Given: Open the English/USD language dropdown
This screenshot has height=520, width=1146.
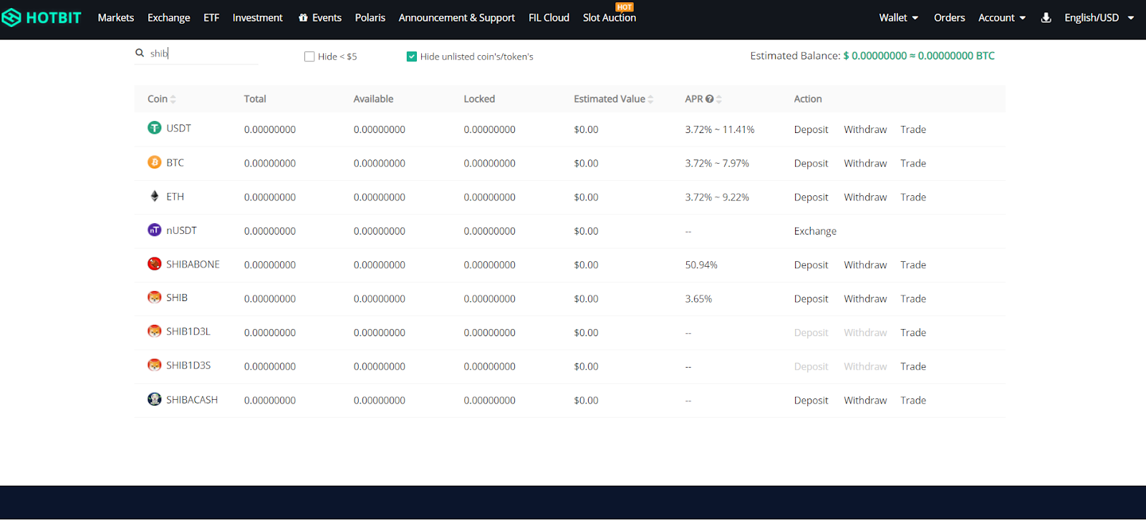Looking at the screenshot, I should click(1099, 18).
